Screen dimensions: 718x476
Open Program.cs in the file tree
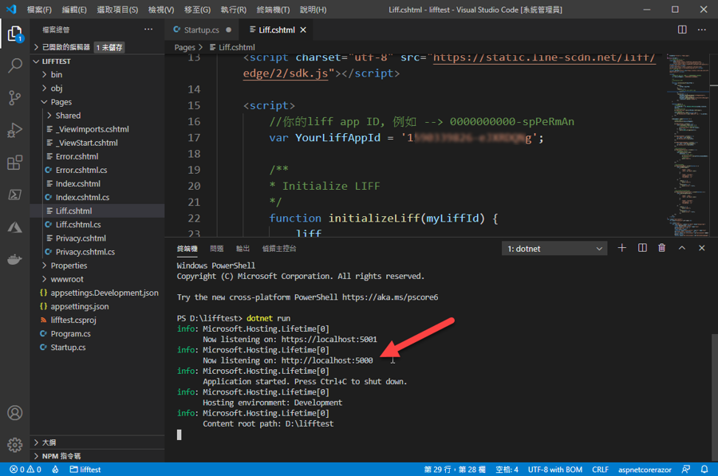pos(70,333)
